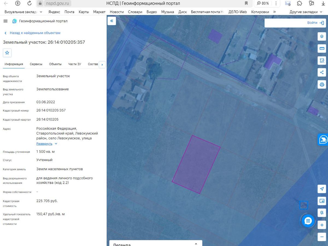This screenshot has width=328, height=246.
Task: Open browser downloads
Action: coord(323,3)
